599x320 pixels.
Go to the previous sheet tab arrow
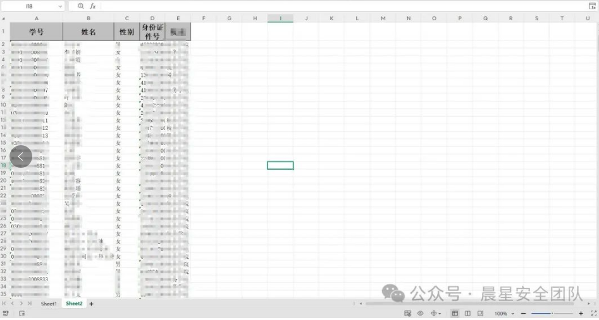coord(13,304)
